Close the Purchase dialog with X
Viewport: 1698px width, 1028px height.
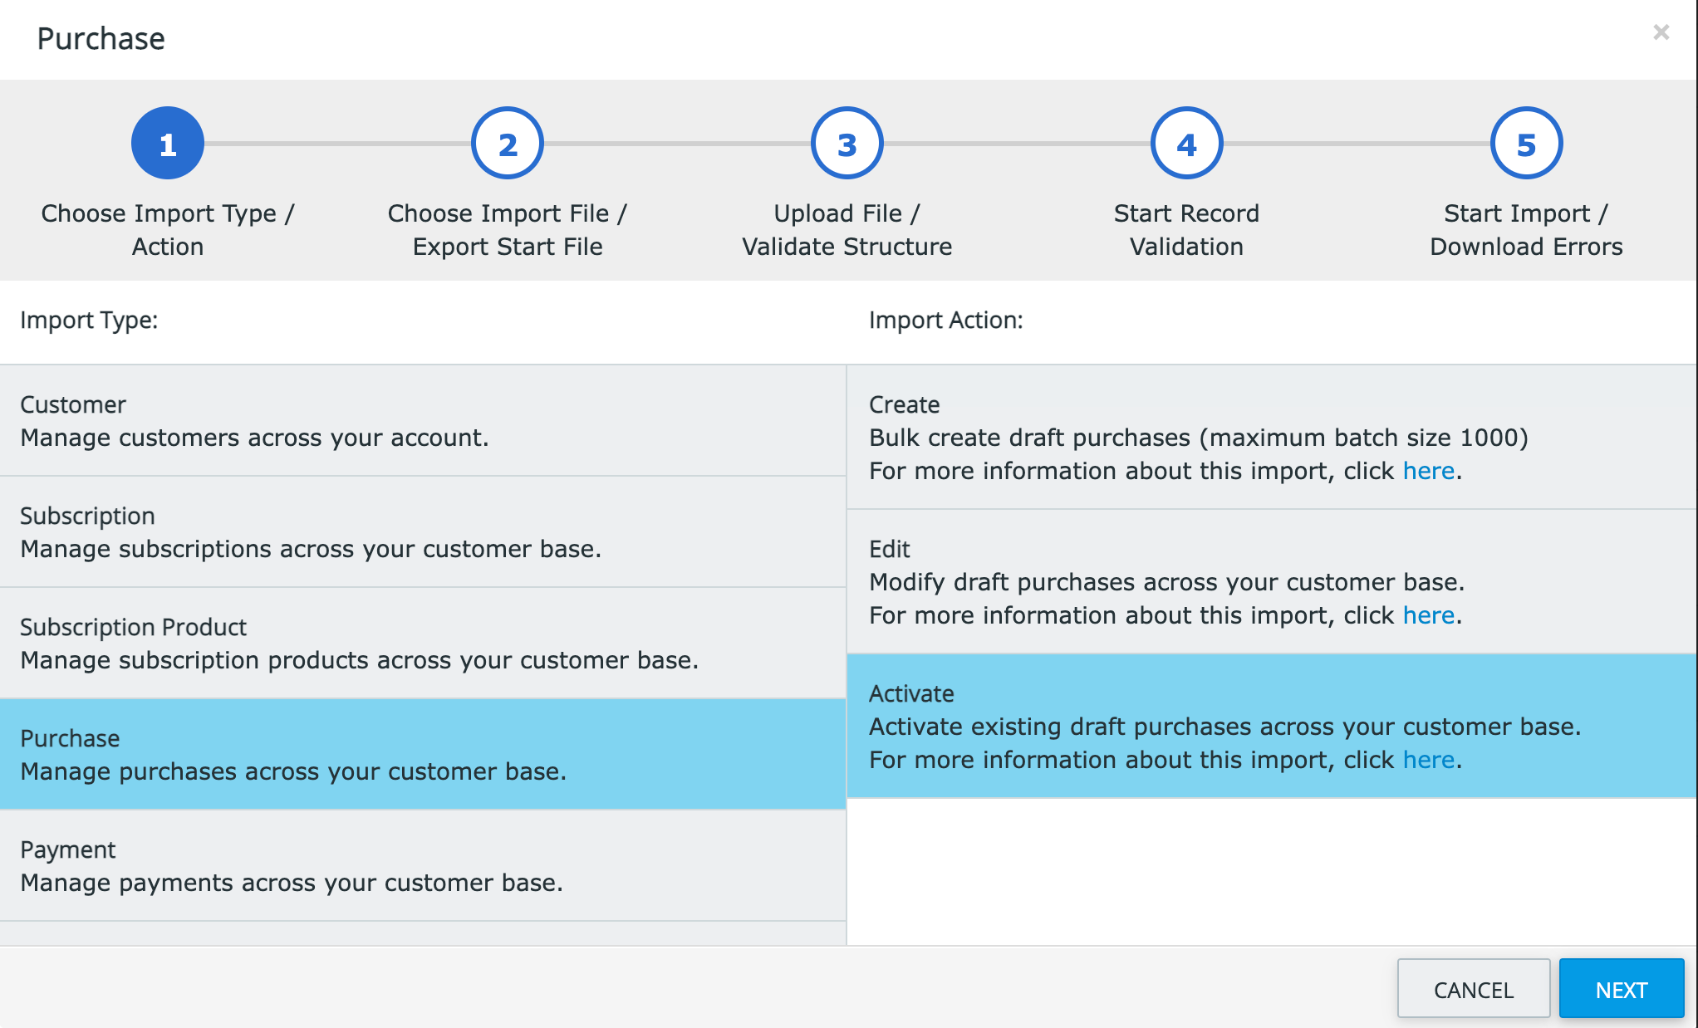click(1661, 32)
